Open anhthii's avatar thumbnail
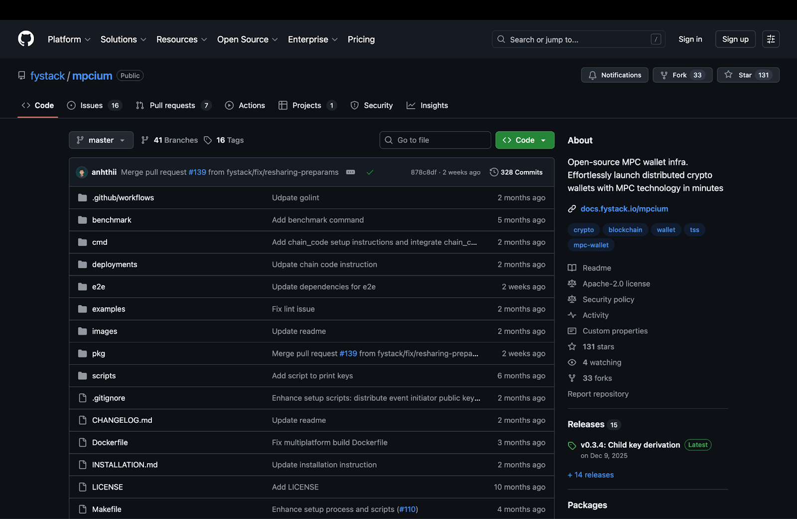797x519 pixels. click(82, 172)
